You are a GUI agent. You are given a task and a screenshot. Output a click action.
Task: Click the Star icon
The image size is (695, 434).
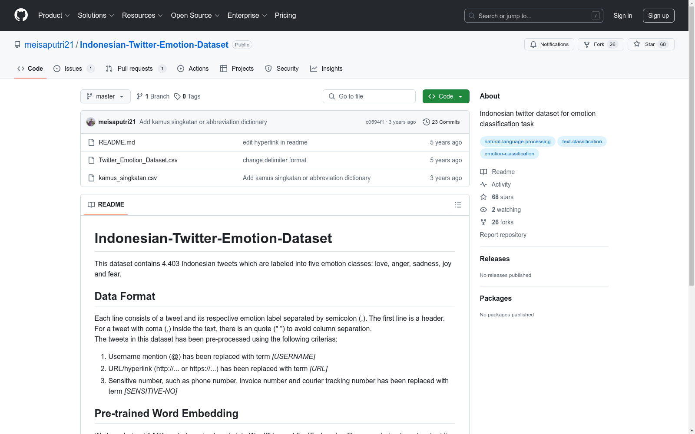pos(637,44)
